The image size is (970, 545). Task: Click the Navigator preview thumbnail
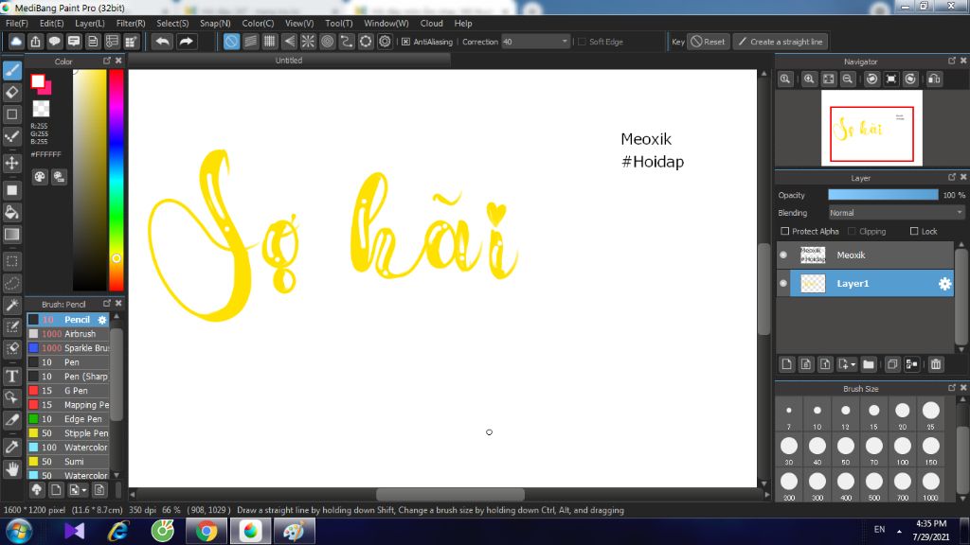pyautogui.click(x=871, y=128)
